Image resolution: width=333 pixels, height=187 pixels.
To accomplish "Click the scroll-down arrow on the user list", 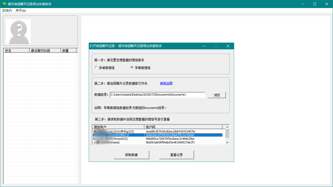I will 227,142.
